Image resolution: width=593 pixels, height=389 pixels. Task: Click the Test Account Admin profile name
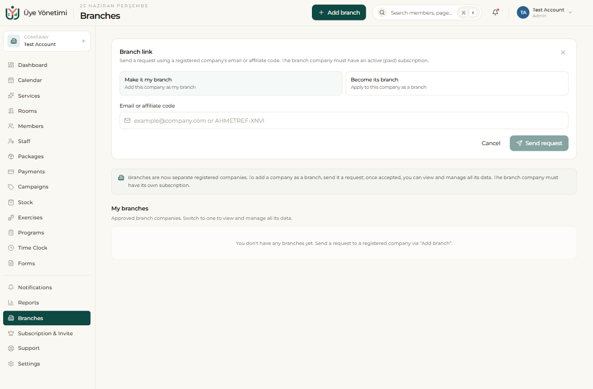(548, 13)
